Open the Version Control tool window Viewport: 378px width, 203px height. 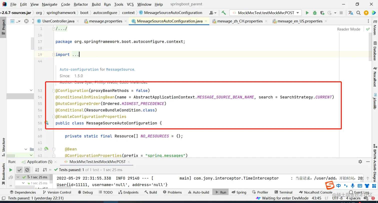(57, 192)
